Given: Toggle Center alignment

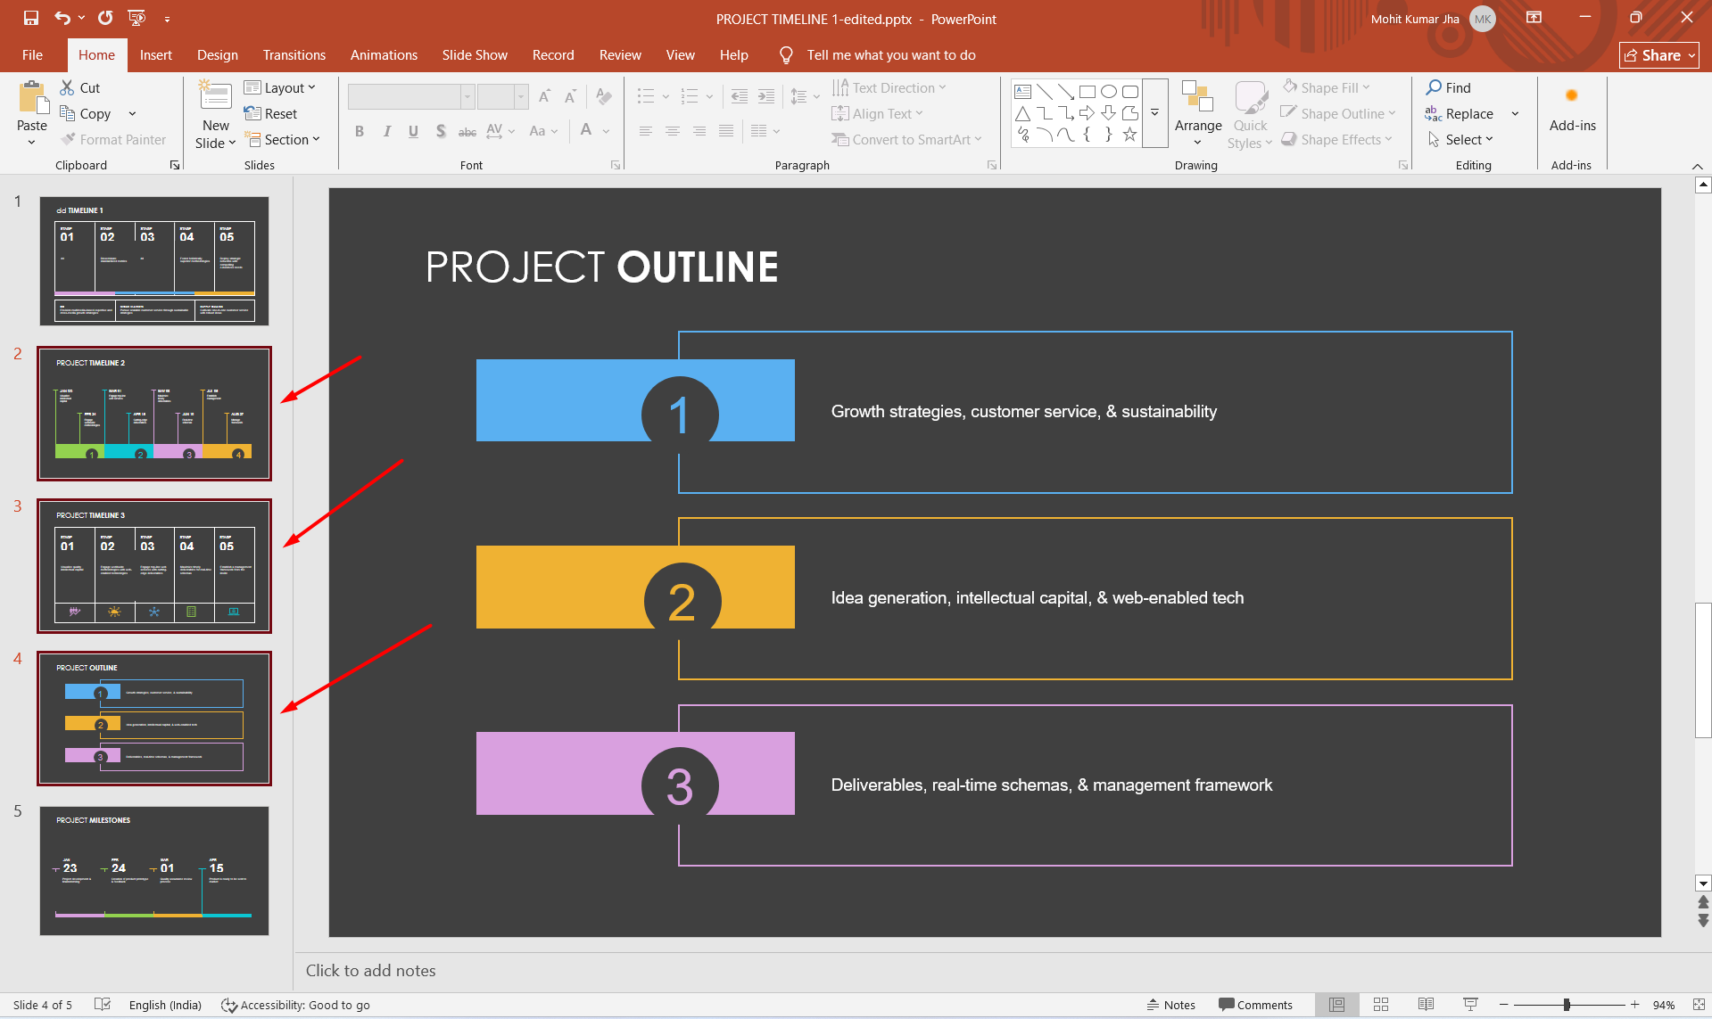Looking at the screenshot, I should [x=673, y=131].
